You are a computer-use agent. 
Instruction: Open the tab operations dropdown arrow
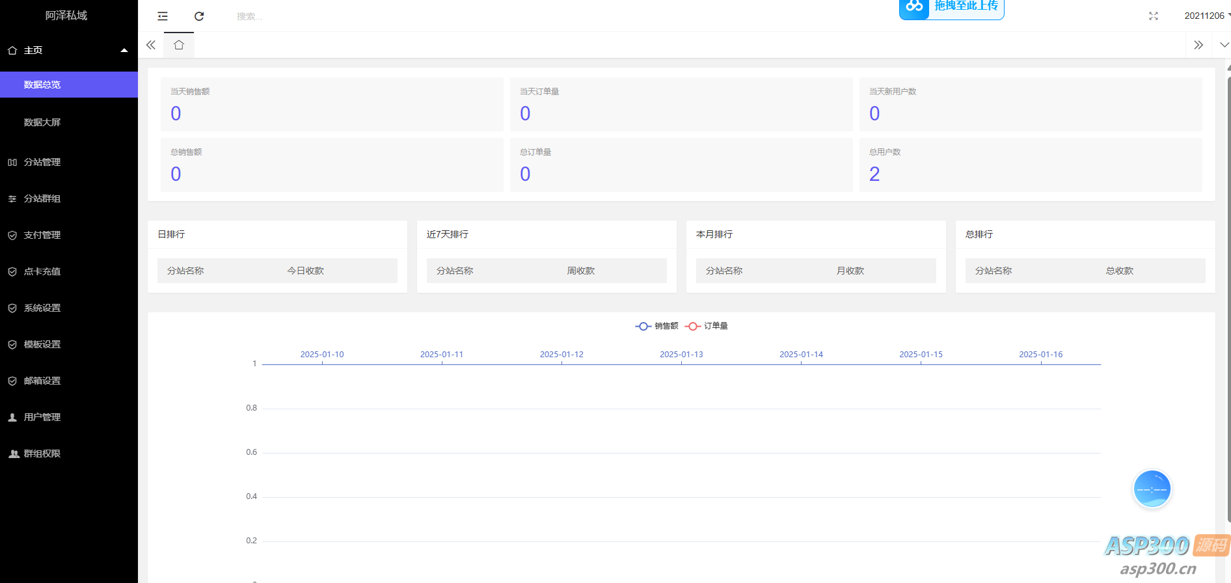[x=1224, y=45]
